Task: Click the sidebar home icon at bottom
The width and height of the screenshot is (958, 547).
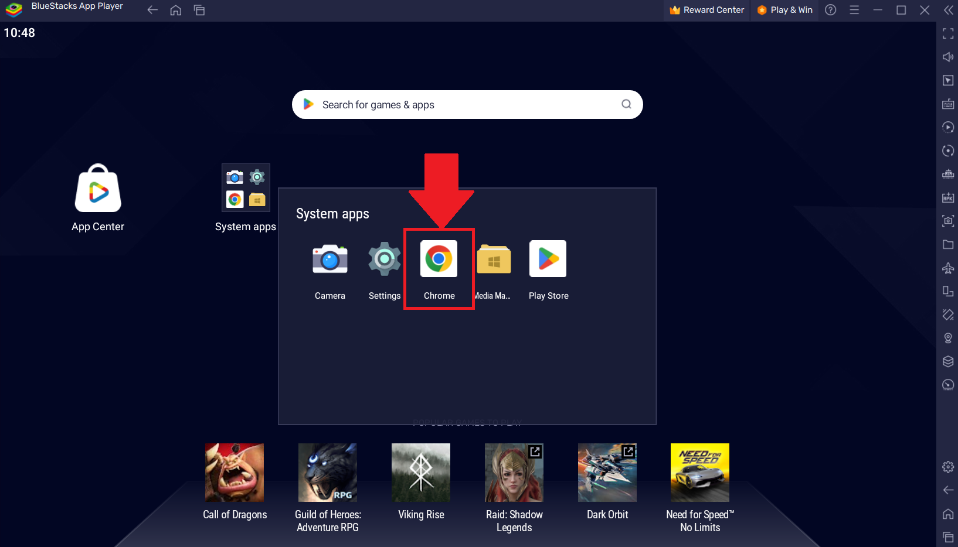Action: click(948, 514)
